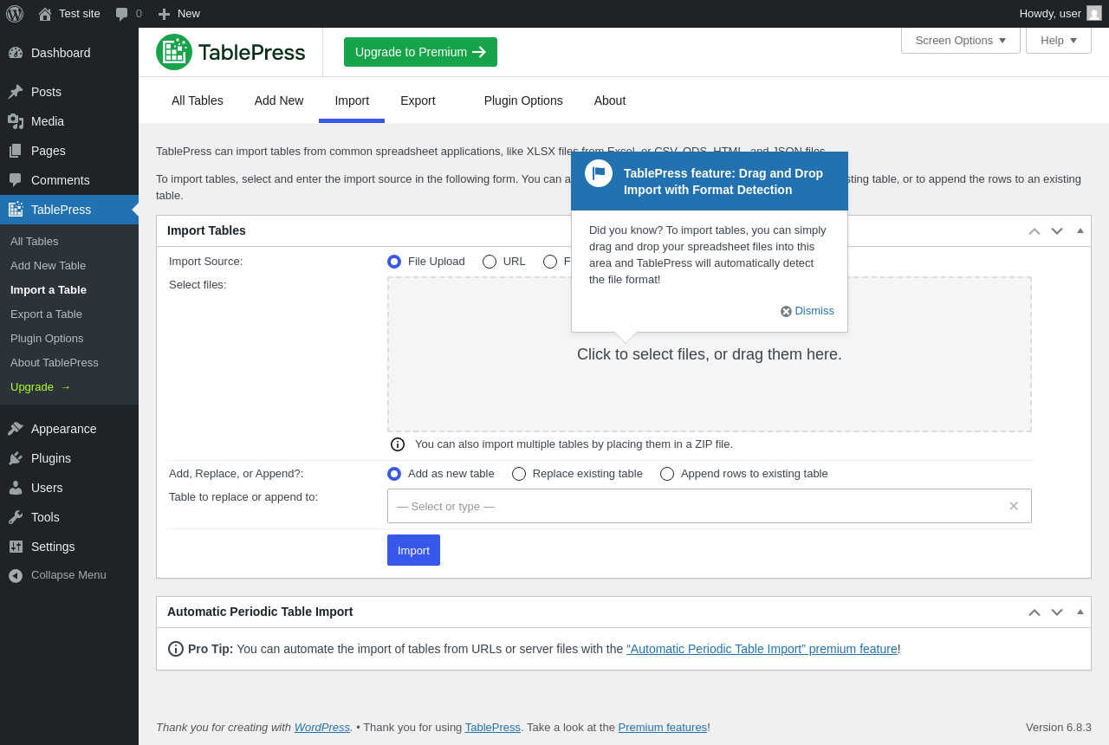Image resolution: width=1109 pixels, height=745 pixels.
Task: Open the WordPress logo menu
Action: click(15, 14)
